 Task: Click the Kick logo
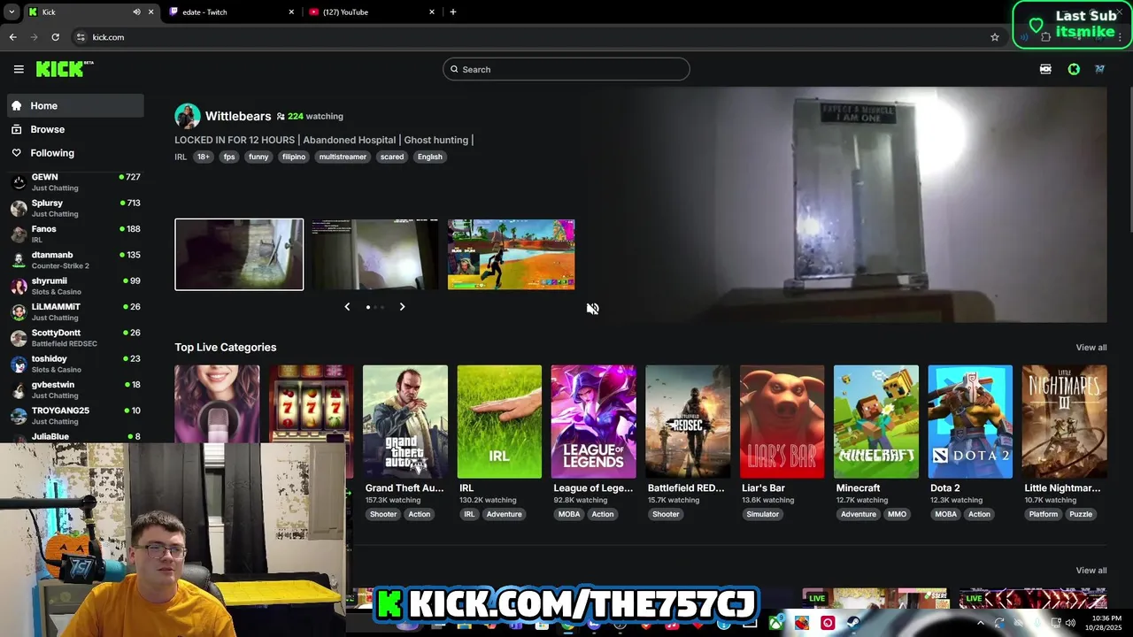tap(65, 69)
